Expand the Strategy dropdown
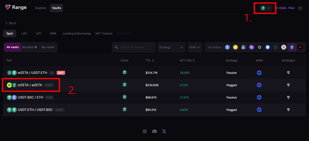 [x=171, y=47]
